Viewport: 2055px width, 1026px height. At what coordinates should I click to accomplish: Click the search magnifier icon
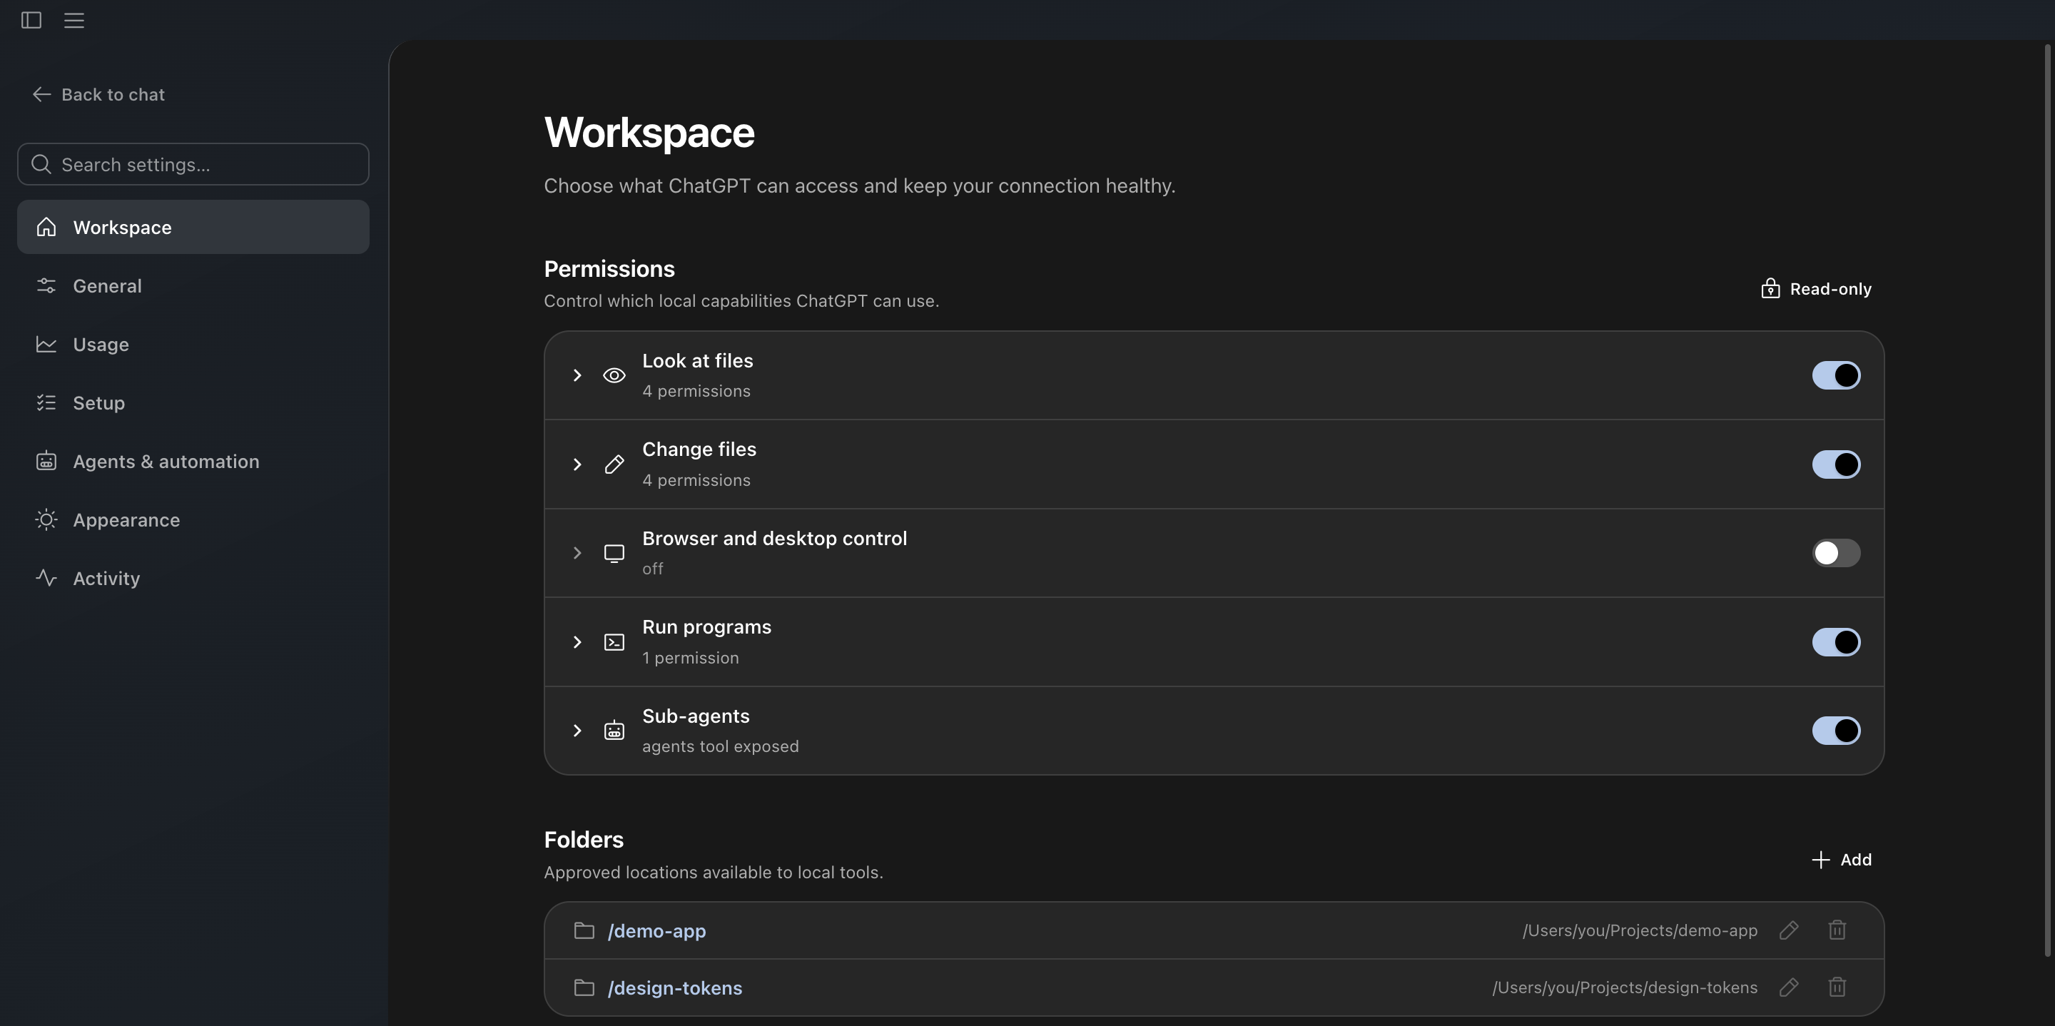pos(41,164)
